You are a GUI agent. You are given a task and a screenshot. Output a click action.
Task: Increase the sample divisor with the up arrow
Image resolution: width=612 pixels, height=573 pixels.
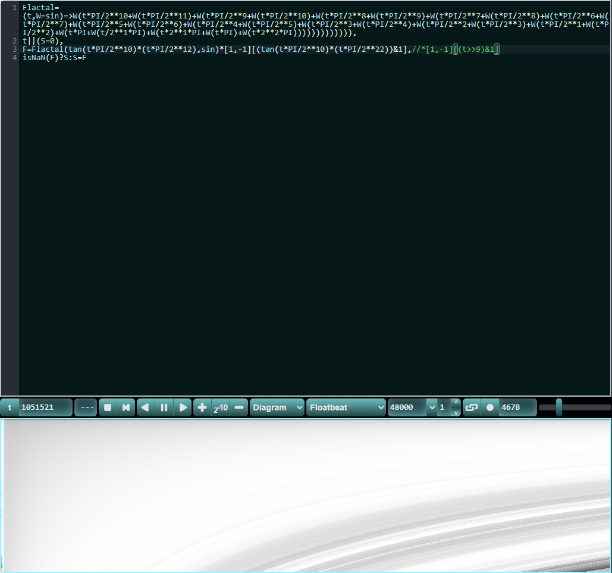click(456, 403)
